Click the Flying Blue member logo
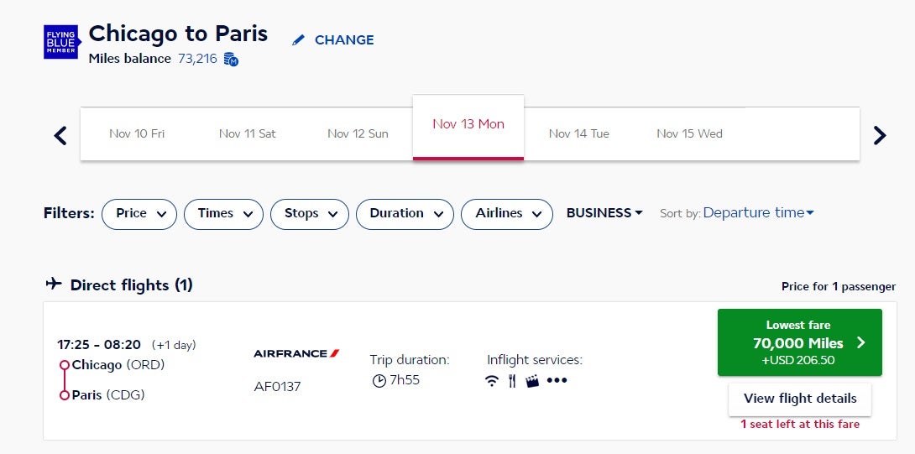This screenshot has height=454, width=915. pyautogui.click(x=60, y=42)
